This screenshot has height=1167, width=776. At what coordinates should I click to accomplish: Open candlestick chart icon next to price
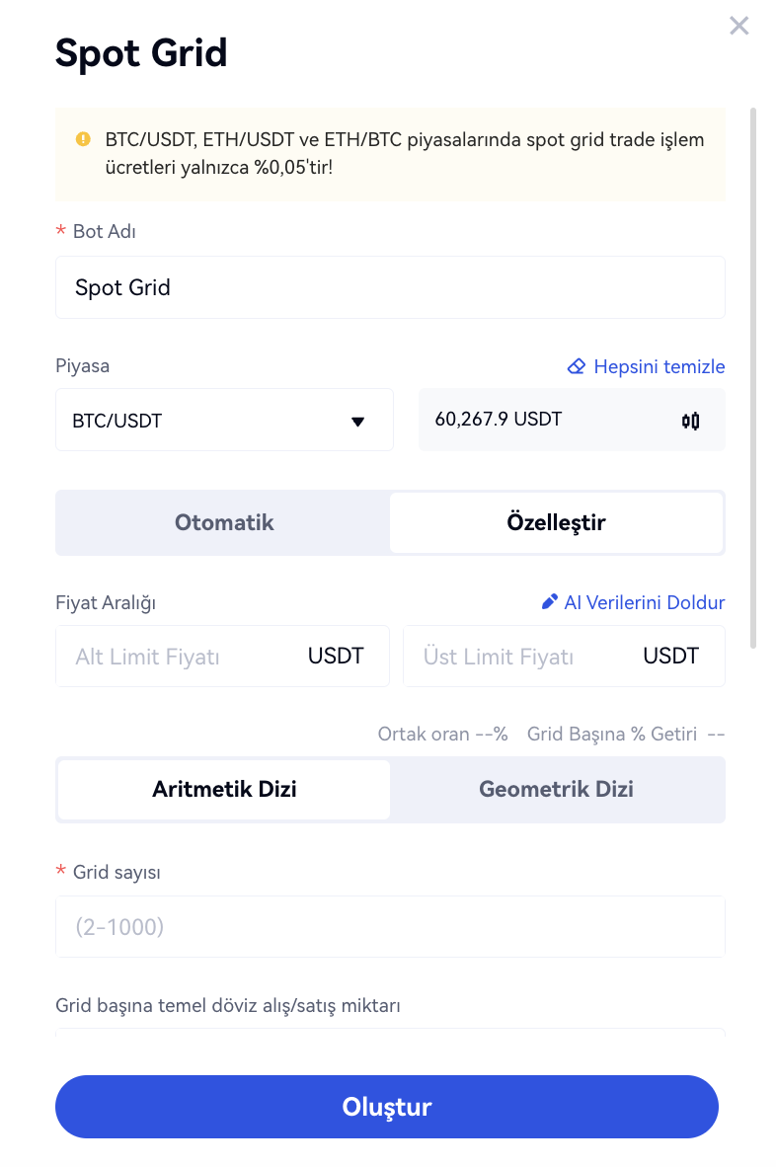coord(690,421)
